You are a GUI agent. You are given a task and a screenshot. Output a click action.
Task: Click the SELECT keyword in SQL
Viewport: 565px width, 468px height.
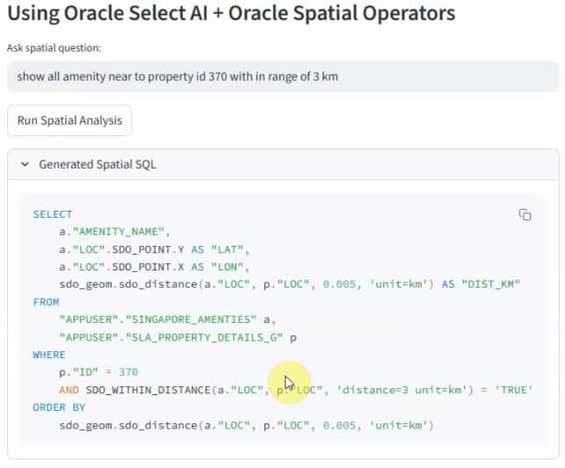click(53, 214)
